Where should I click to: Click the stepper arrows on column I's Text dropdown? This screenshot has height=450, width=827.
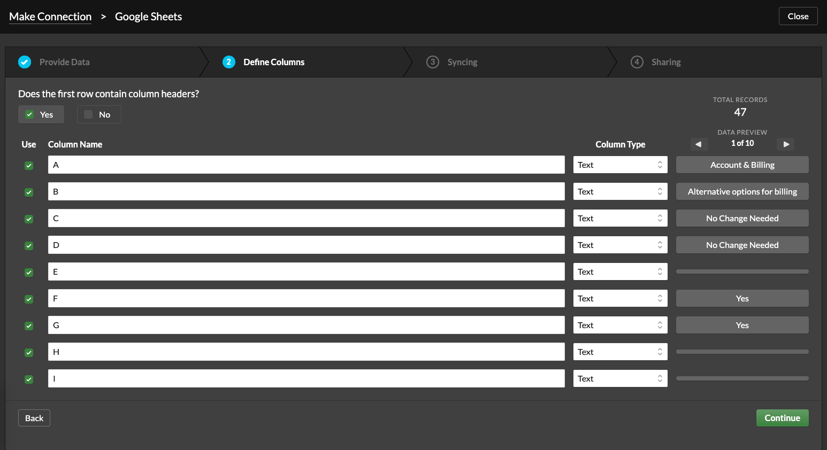tap(660, 378)
